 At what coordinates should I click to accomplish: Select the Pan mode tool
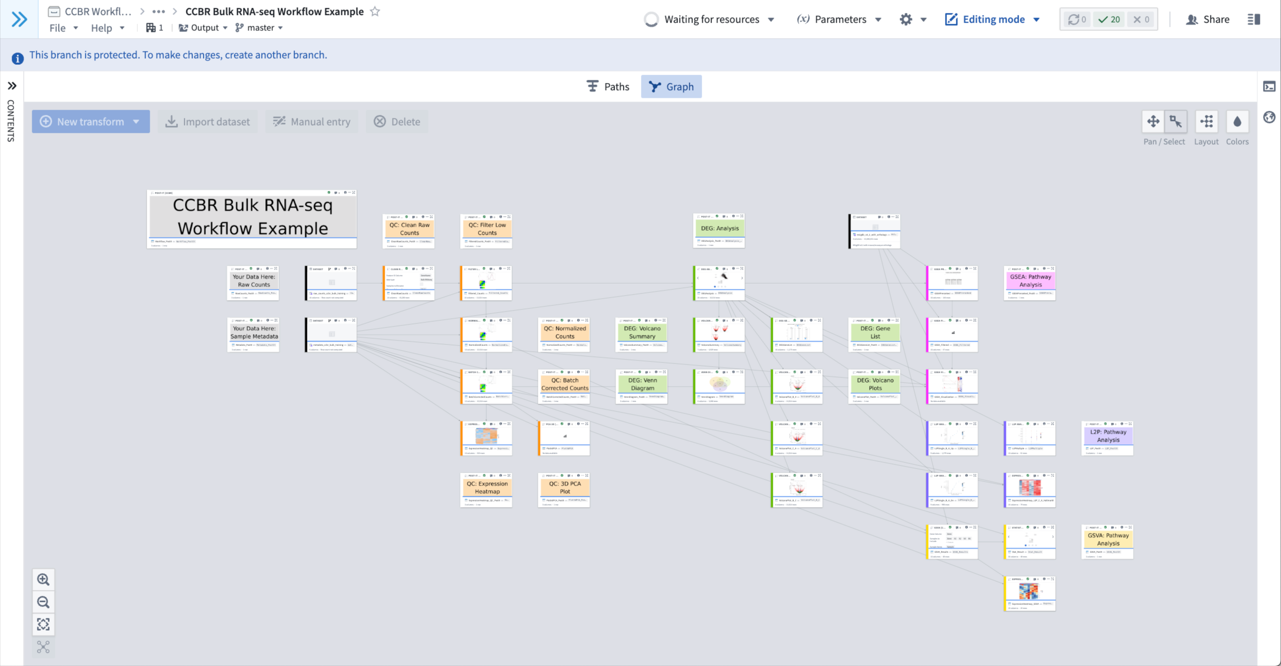1153,121
